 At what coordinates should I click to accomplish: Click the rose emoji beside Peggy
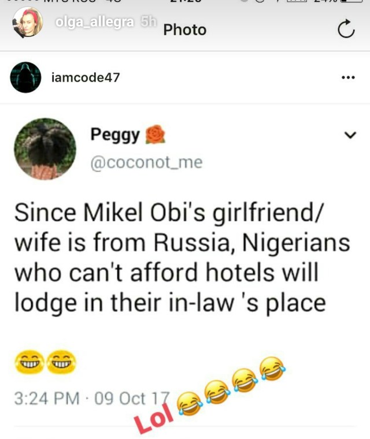tap(155, 135)
